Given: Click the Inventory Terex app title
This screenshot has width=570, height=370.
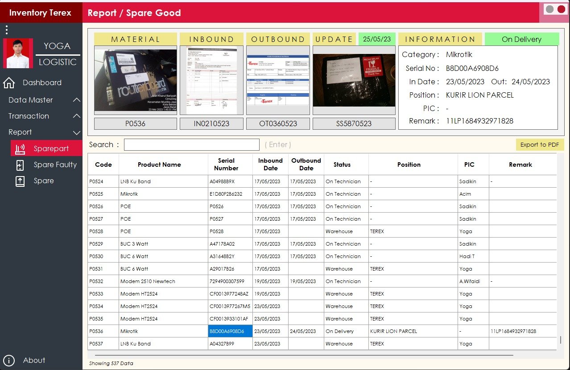Looking at the screenshot, I should click(x=40, y=12).
